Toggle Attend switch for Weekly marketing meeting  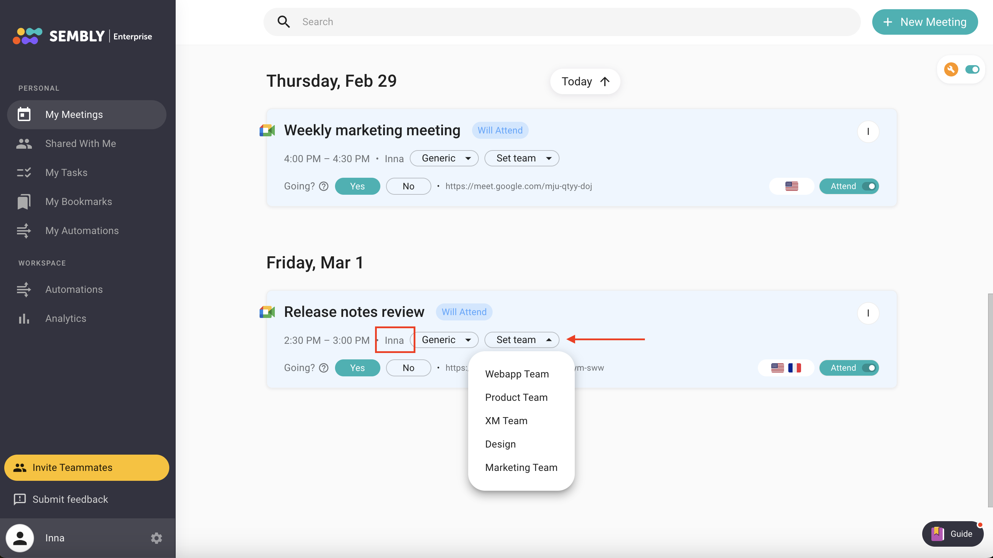tap(869, 186)
